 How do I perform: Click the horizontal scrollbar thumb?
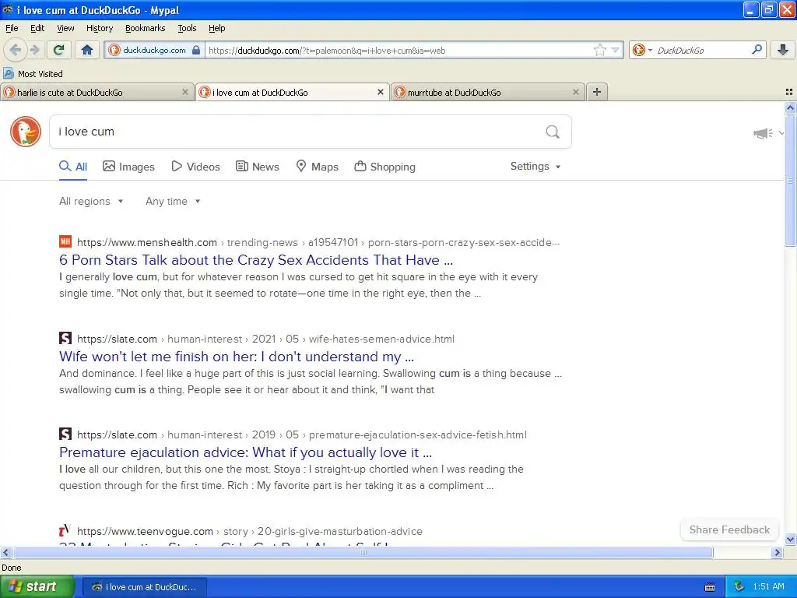click(363, 552)
